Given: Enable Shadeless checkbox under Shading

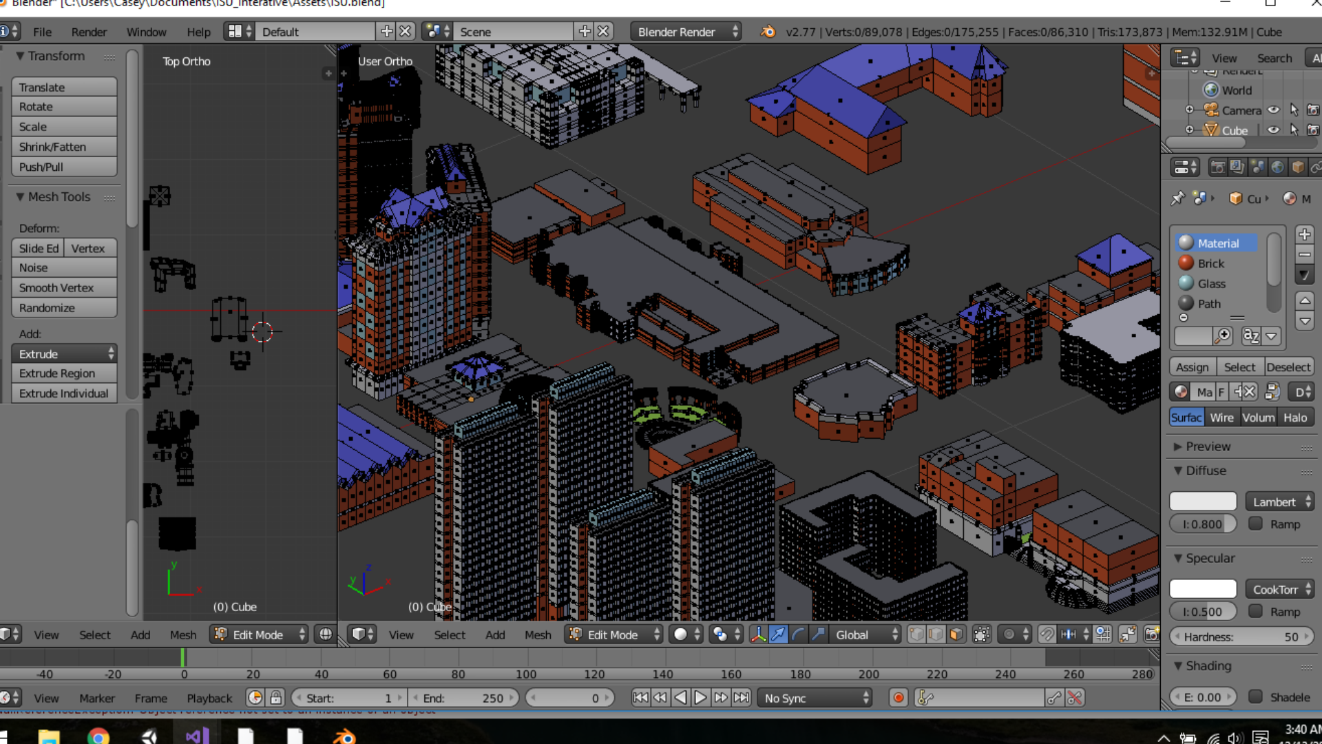Looking at the screenshot, I should click(1256, 696).
